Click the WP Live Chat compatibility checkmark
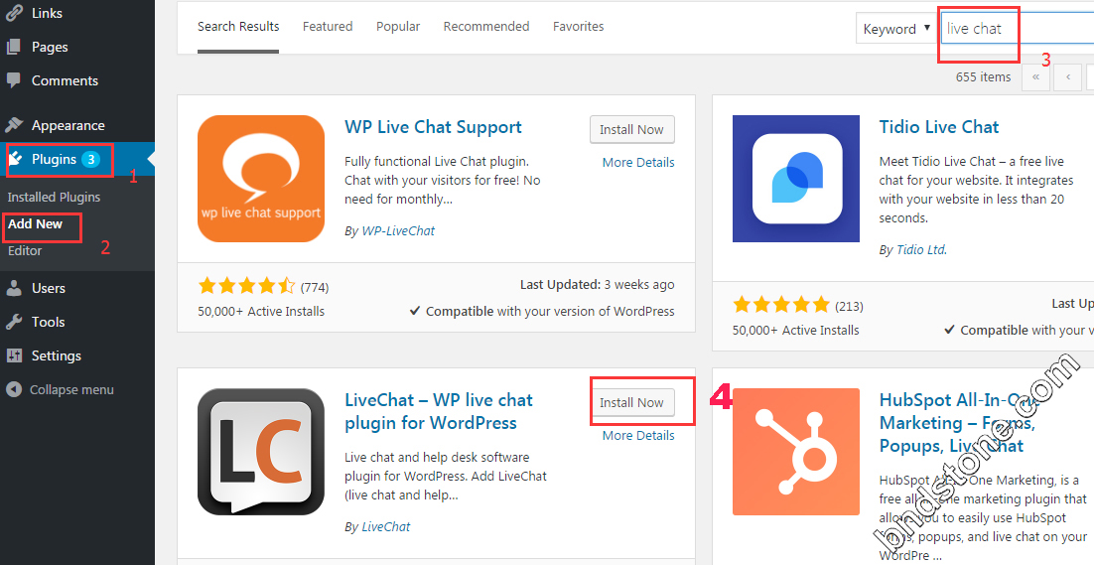1094x565 pixels. (415, 311)
